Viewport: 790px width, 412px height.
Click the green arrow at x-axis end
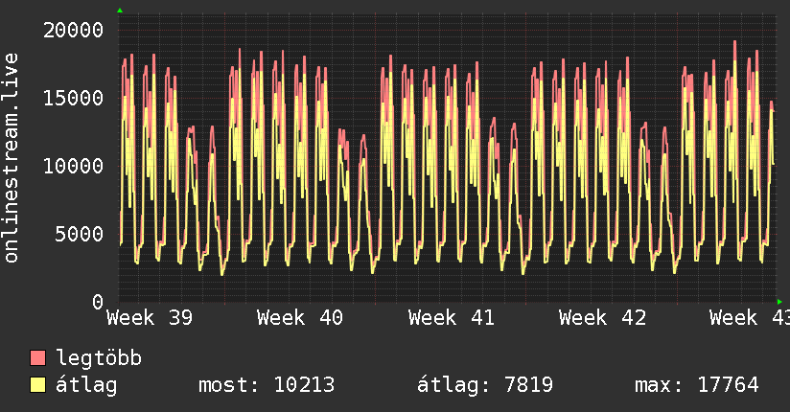(x=779, y=302)
